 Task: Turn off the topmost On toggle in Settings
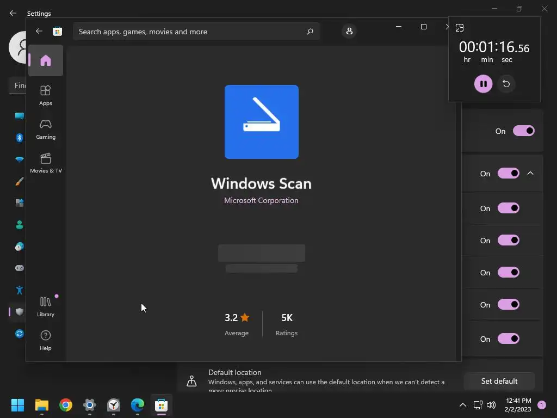click(x=524, y=131)
